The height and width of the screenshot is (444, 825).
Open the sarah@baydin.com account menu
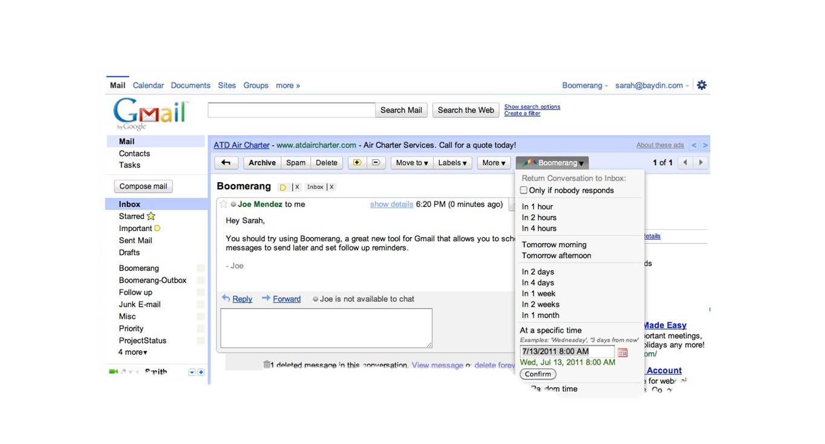652,85
